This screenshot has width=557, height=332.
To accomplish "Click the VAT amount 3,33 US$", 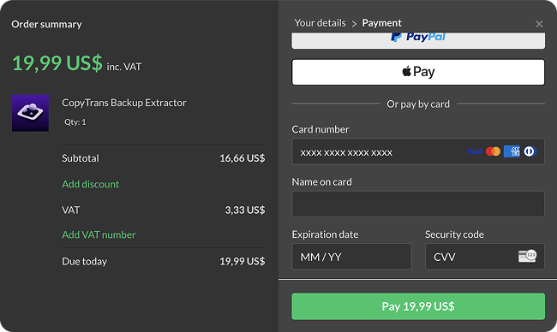I will click(245, 210).
